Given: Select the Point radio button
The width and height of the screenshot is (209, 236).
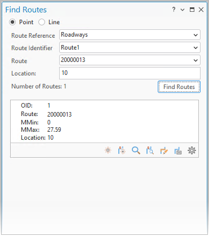Looking at the screenshot, I should coord(12,22).
